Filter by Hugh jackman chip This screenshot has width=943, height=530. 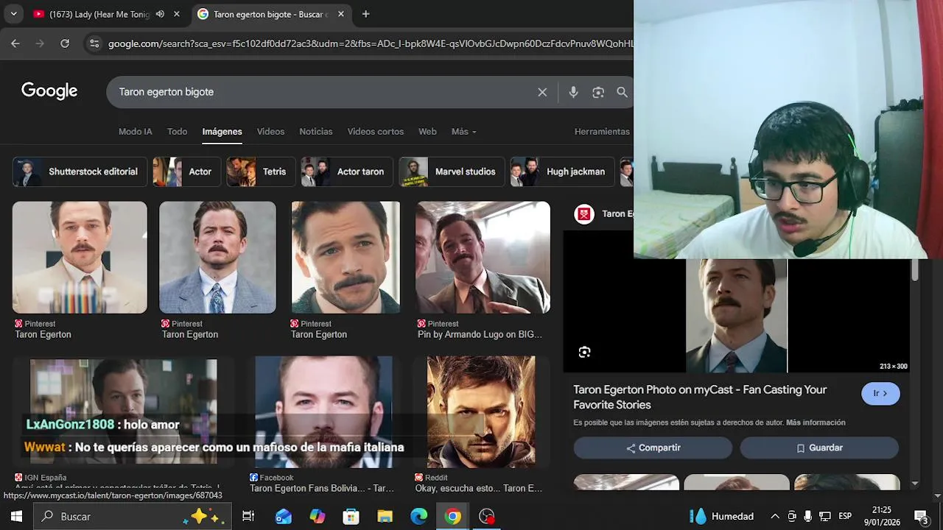[561, 172]
